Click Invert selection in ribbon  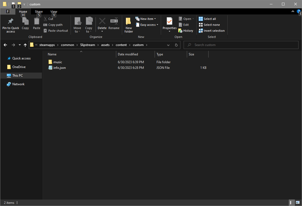212,31
